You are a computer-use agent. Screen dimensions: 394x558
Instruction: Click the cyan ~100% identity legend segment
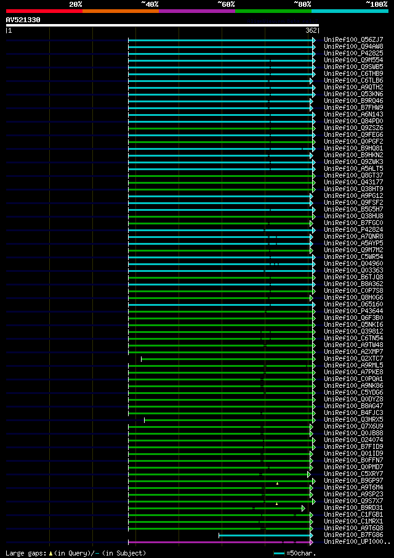(350, 11)
